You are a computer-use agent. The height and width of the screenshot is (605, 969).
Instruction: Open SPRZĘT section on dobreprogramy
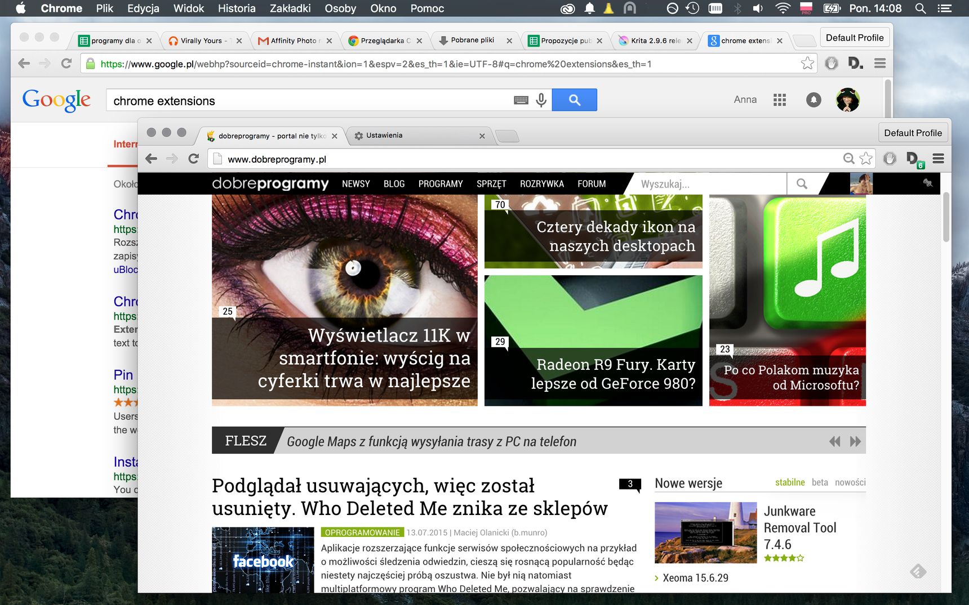click(x=491, y=183)
